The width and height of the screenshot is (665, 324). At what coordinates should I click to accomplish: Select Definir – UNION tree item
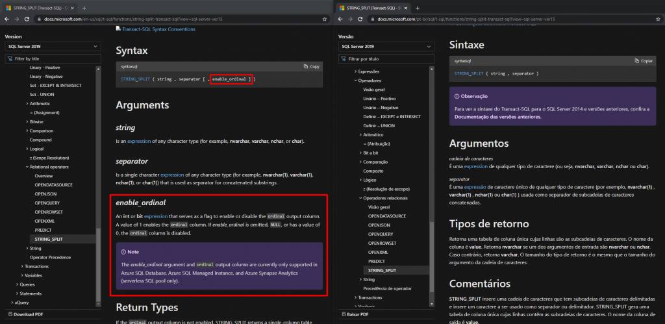381,126
